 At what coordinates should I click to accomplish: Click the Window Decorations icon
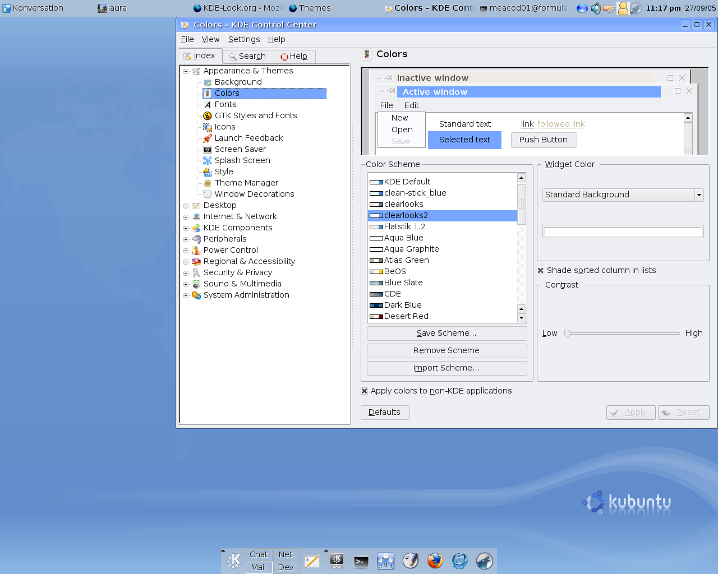pyautogui.click(x=208, y=194)
